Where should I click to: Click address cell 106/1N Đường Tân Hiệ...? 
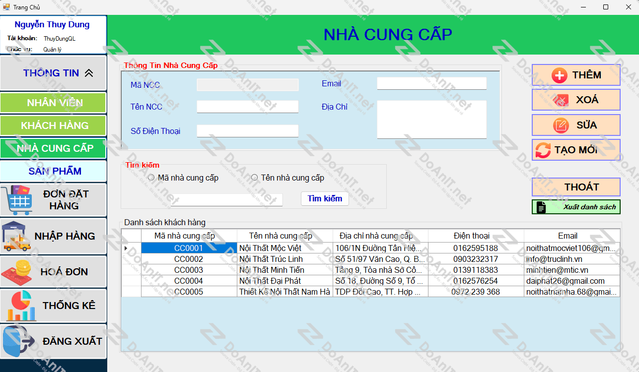point(380,248)
